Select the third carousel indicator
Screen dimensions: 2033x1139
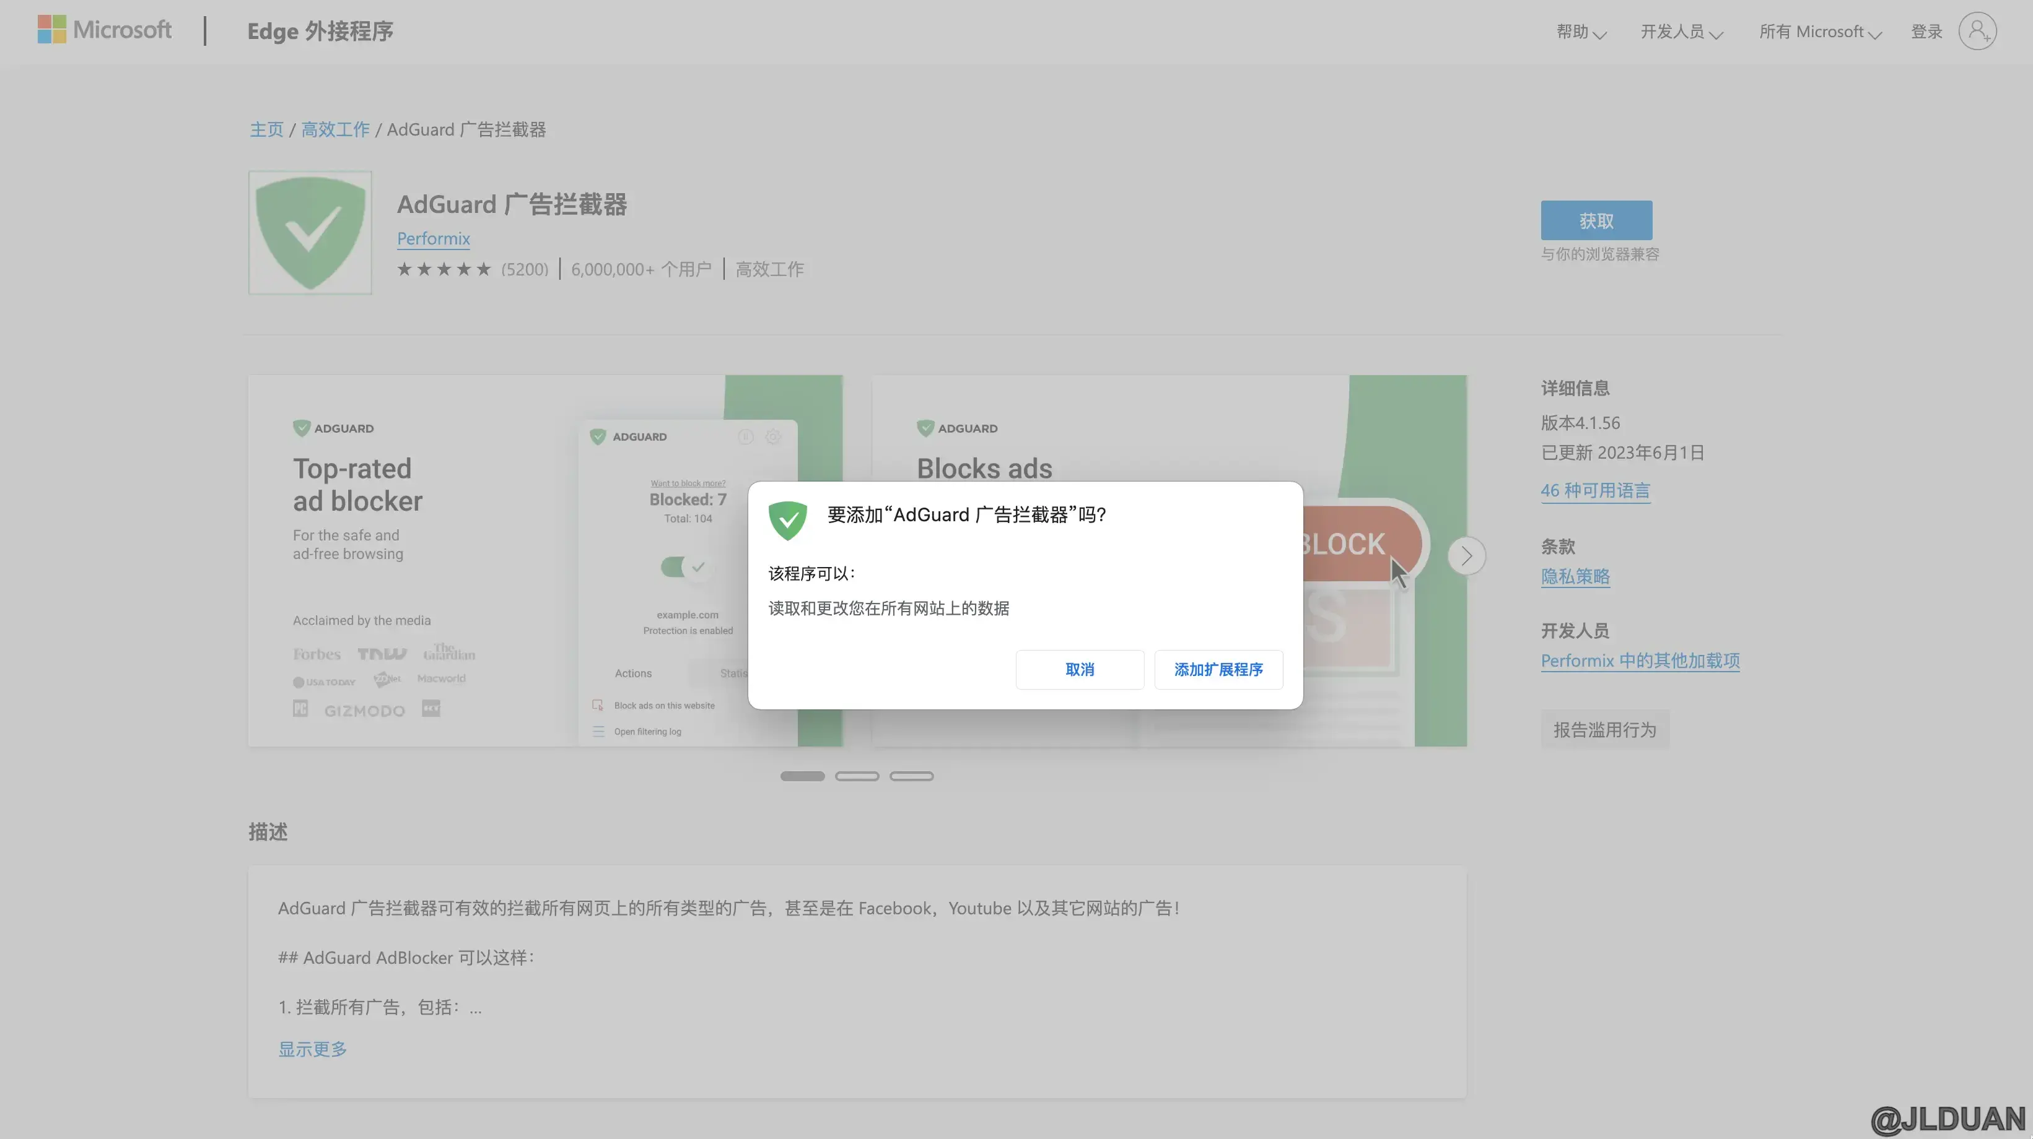coord(911,776)
